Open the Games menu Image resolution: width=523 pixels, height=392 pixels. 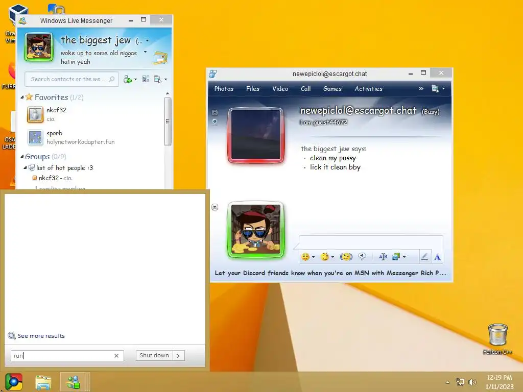[x=332, y=89]
